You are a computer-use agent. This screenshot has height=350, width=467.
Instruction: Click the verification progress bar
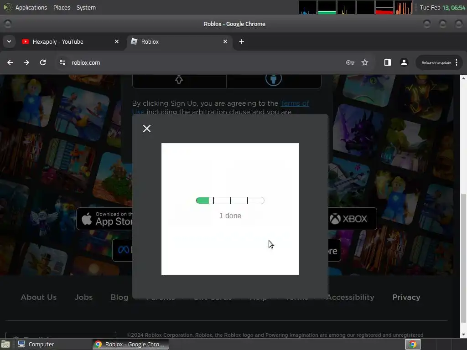pyautogui.click(x=230, y=201)
